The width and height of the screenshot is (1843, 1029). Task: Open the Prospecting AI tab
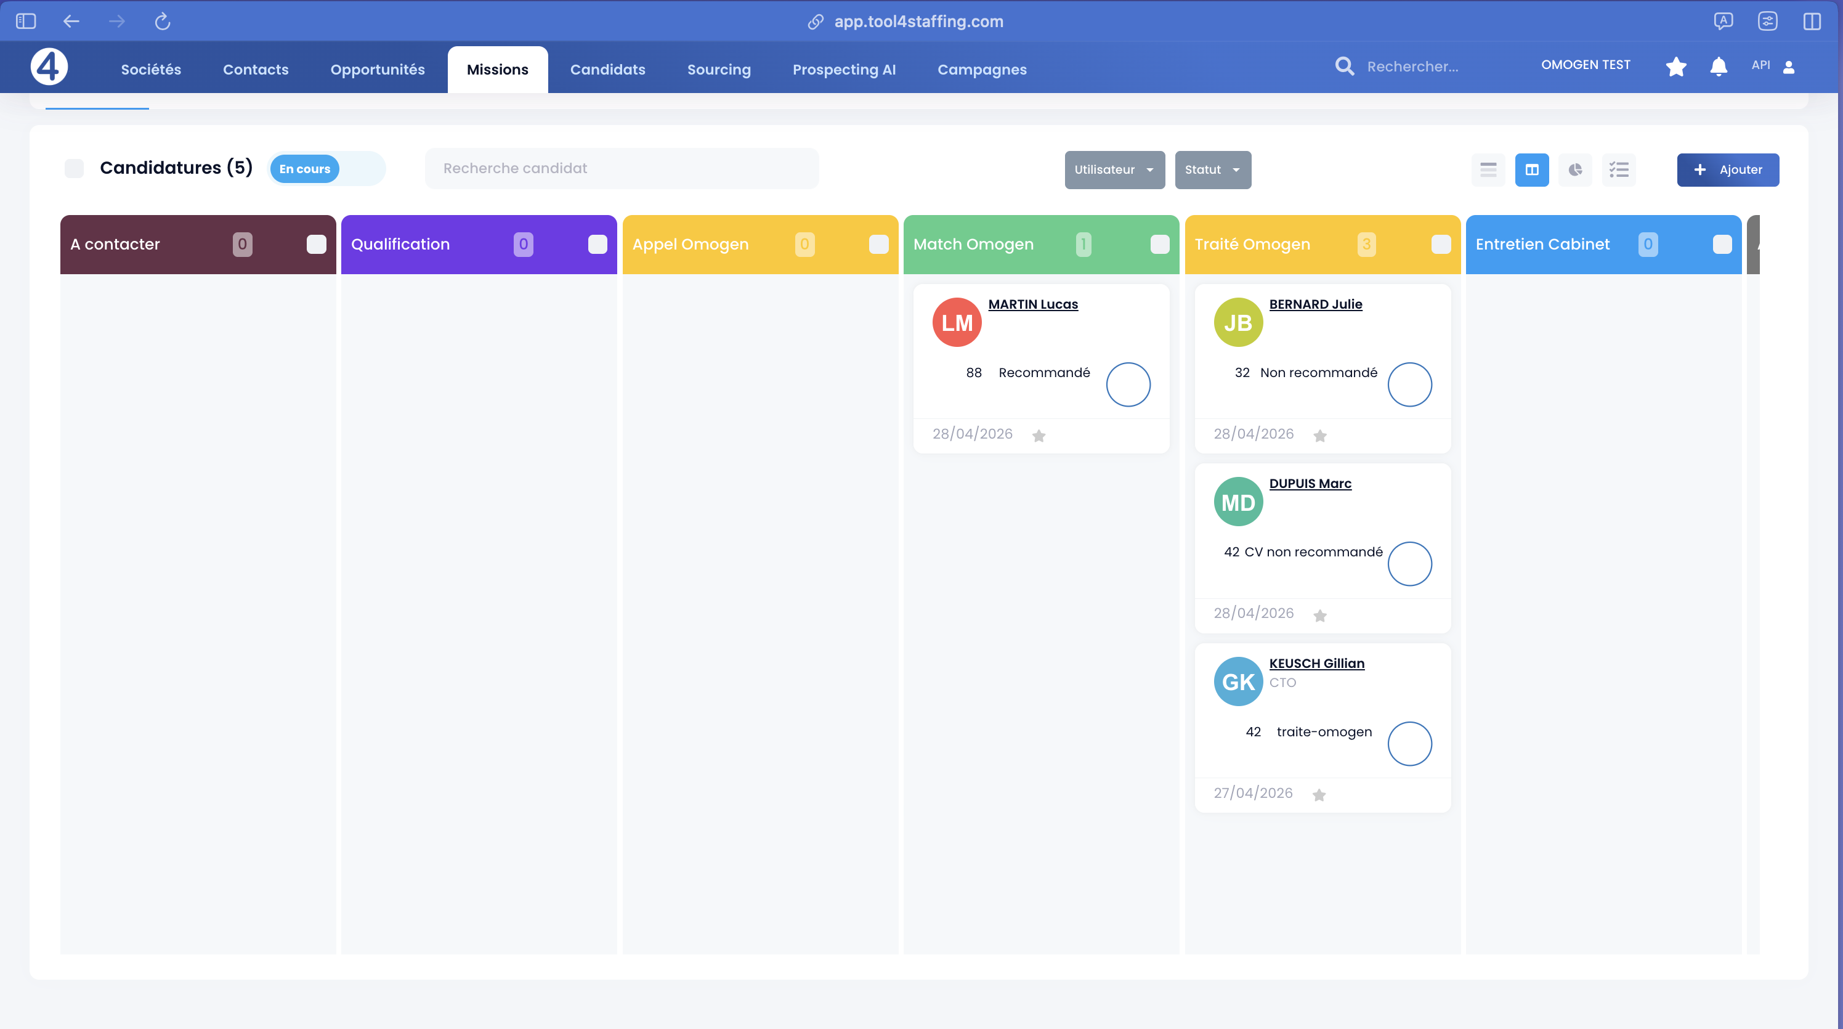pos(843,70)
